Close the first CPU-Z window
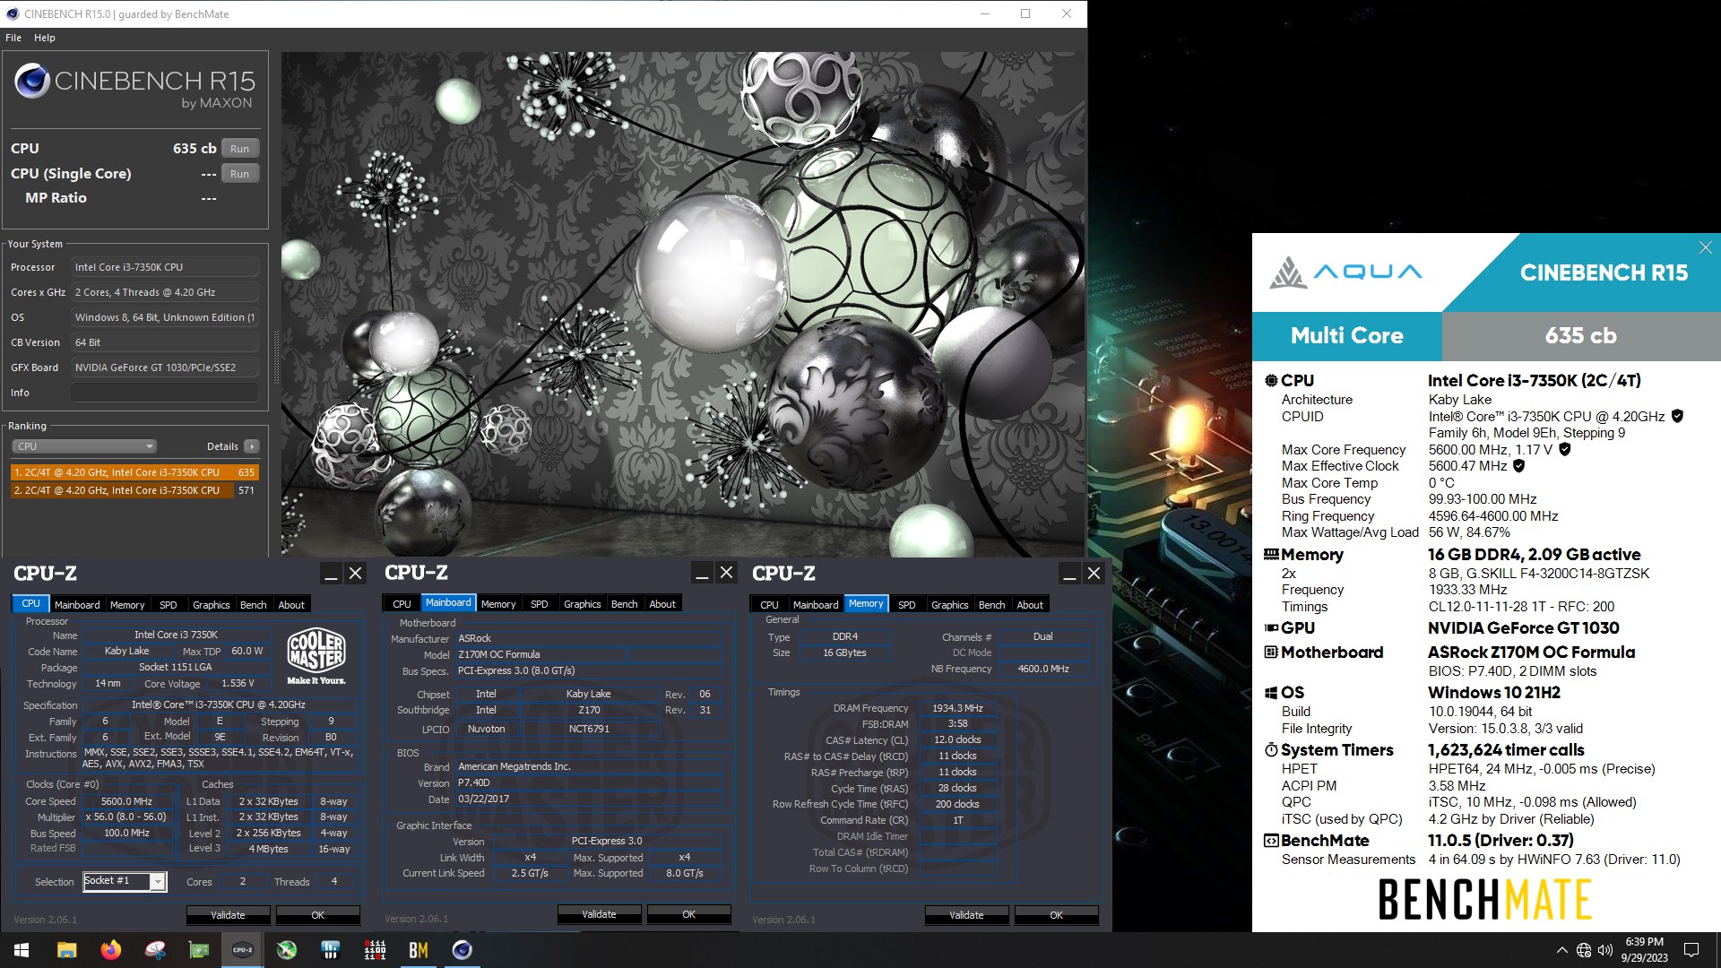This screenshot has height=968, width=1721. pos(356,574)
